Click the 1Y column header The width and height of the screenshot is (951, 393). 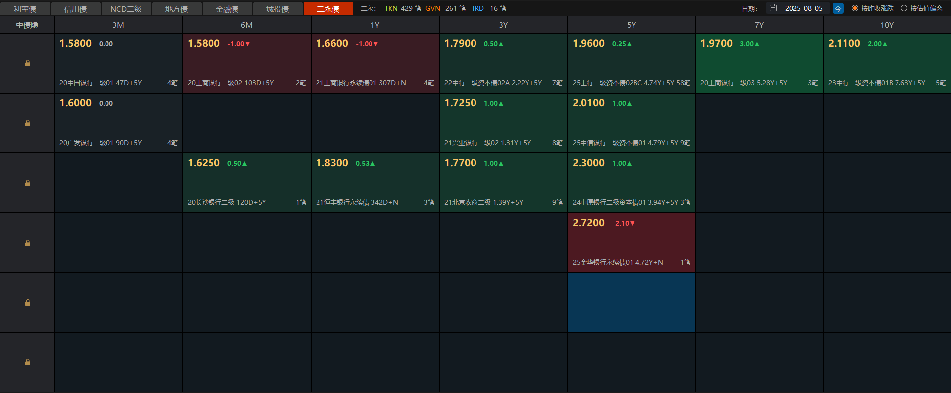point(375,25)
